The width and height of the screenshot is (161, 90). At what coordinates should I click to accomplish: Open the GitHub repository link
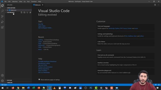pyautogui.click(x=44, y=69)
